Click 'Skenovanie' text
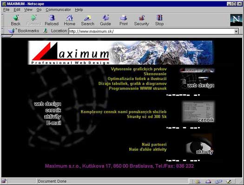244x185 pixels. (x=155, y=74)
